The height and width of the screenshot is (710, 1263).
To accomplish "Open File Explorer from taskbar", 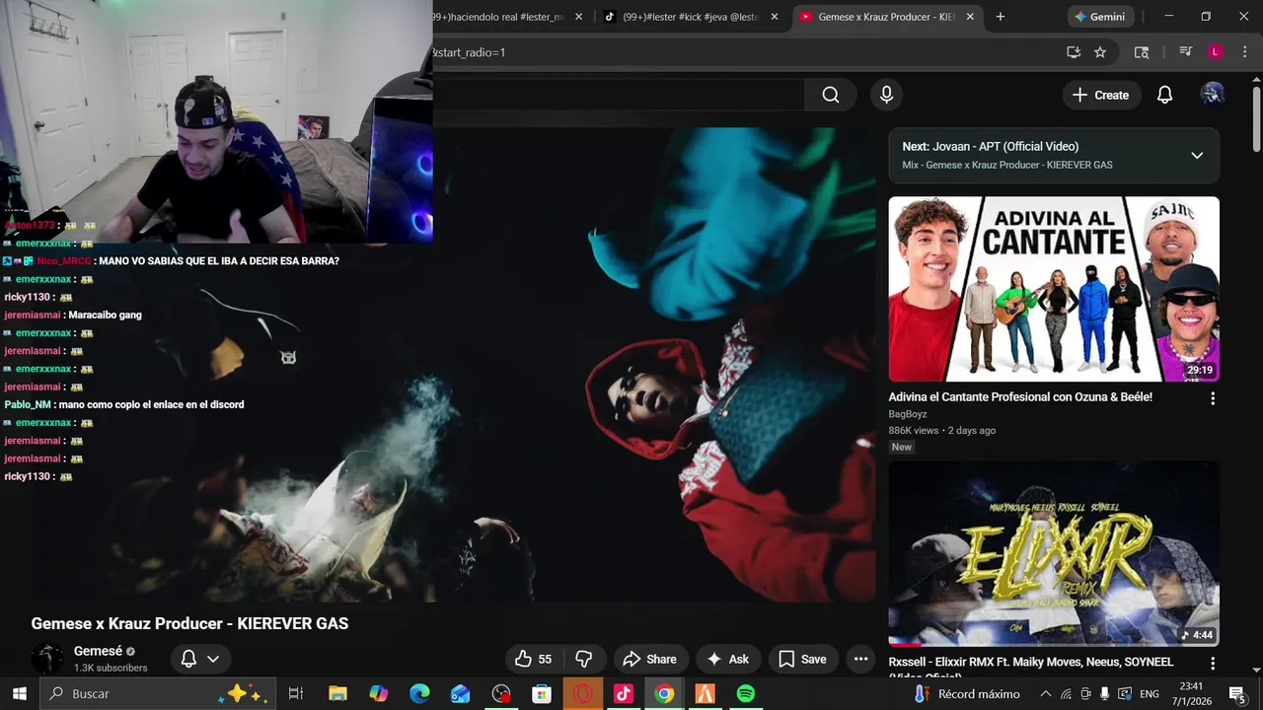I will coord(337,694).
